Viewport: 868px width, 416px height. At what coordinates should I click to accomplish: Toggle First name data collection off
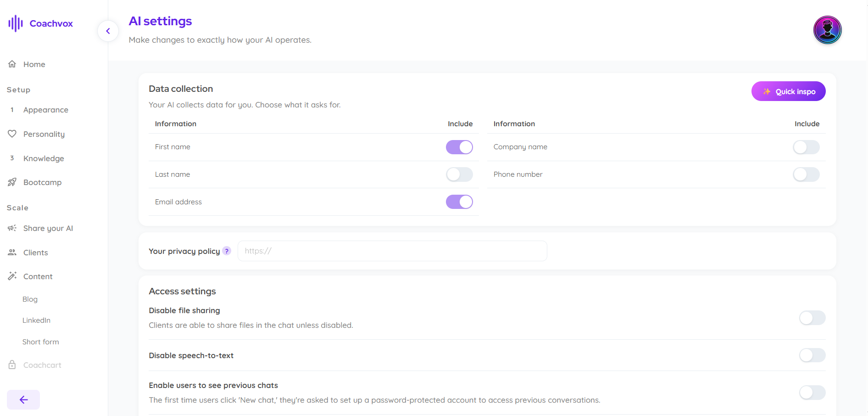coord(459,147)
